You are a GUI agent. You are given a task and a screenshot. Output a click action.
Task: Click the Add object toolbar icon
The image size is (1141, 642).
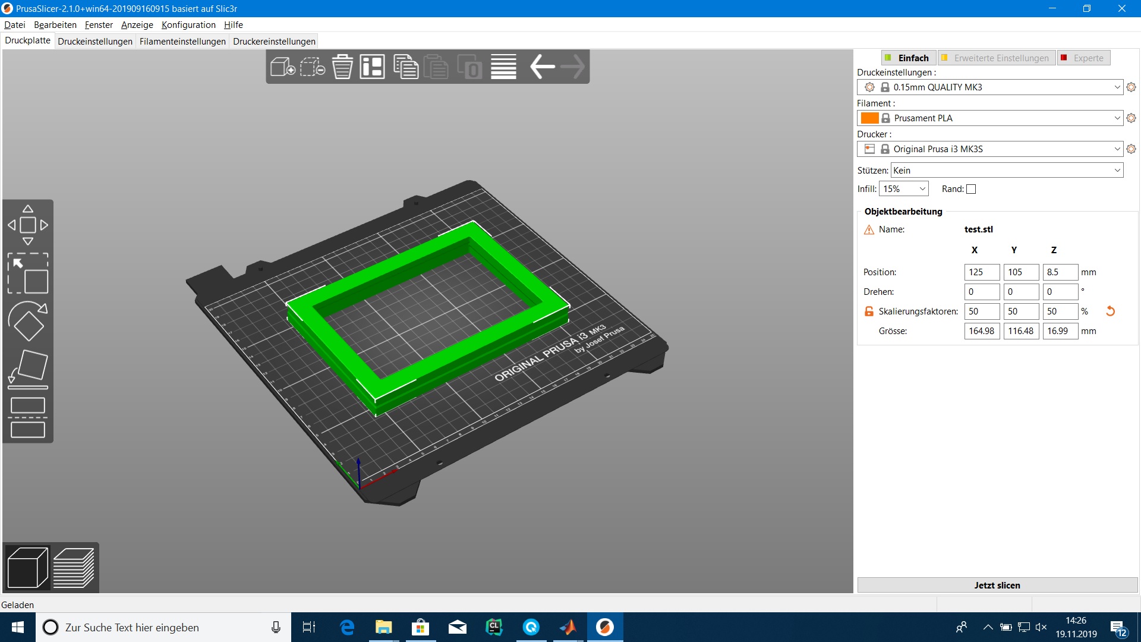point(282,67)
